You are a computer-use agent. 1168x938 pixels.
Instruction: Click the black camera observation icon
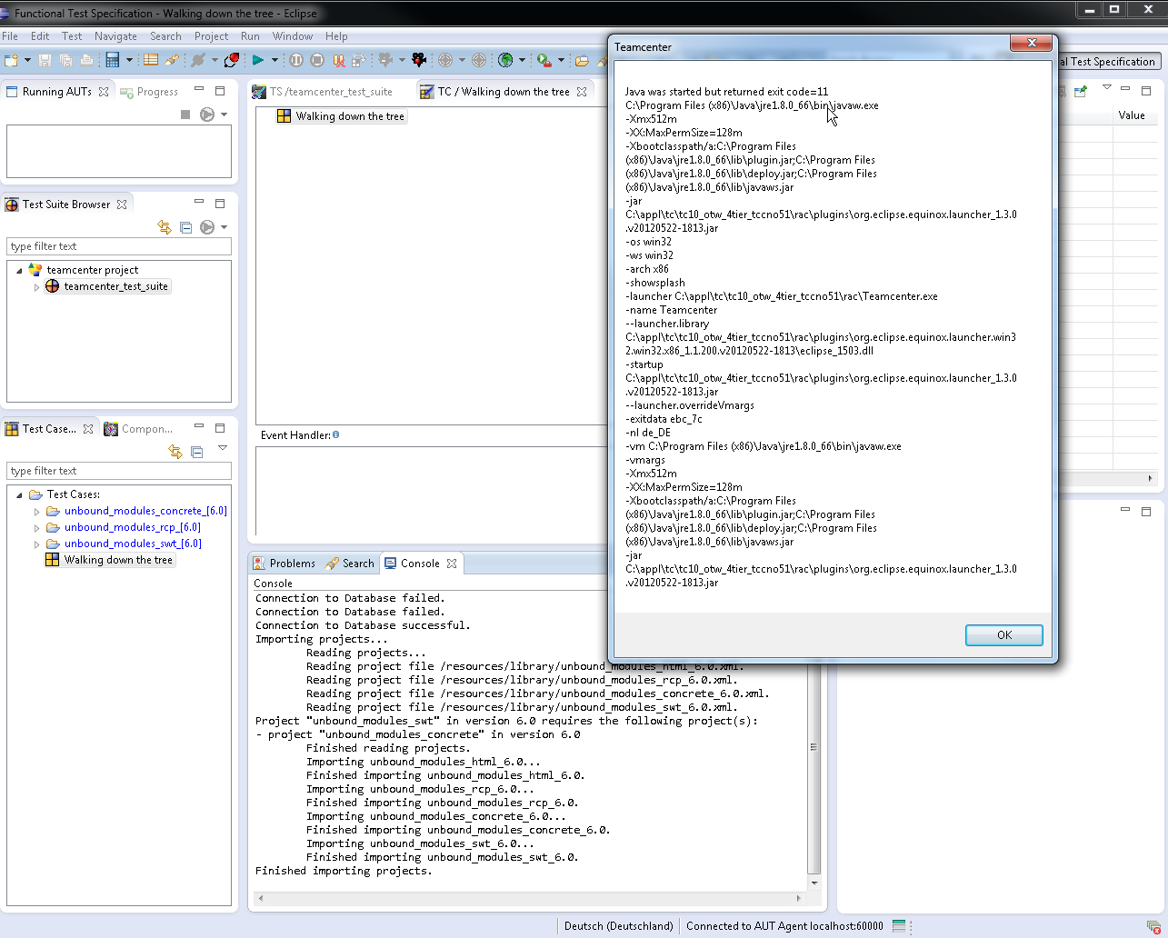(419, 60)
